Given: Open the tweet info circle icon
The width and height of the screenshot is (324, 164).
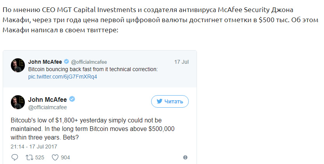Looking at the screenshot, I should pos(185,157).
